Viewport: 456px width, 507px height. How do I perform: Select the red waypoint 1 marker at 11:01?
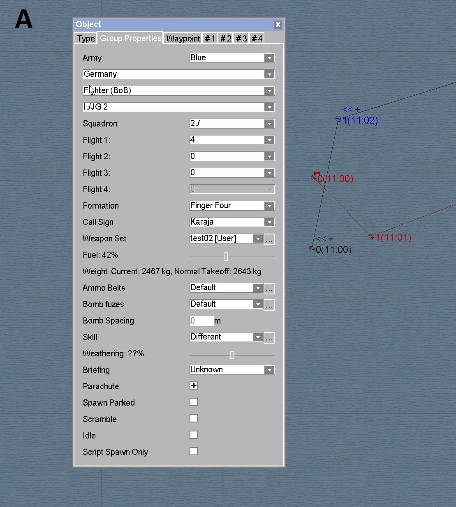click(371, 236)
